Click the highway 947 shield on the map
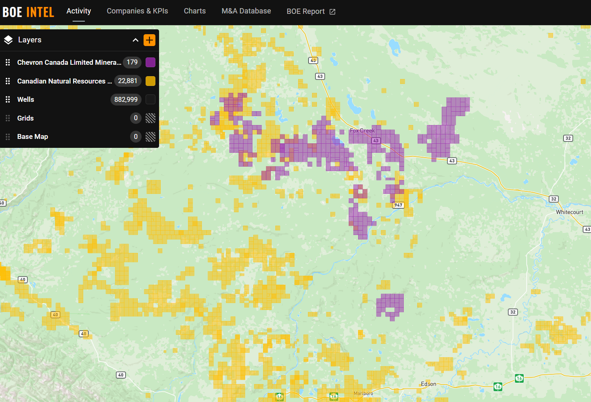 pyautogui.click(x=398, y=205)
